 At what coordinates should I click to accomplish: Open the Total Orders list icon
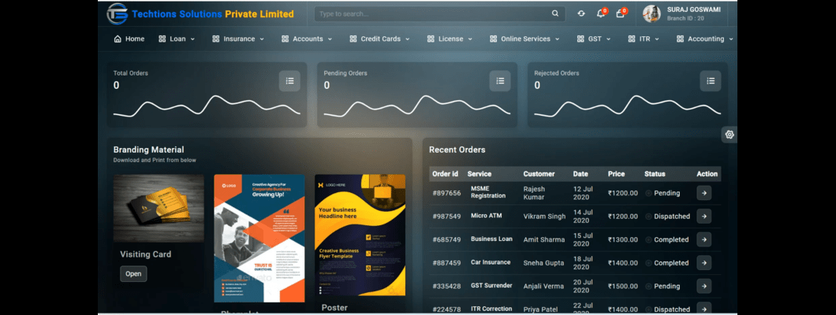(x=289, y=80)
